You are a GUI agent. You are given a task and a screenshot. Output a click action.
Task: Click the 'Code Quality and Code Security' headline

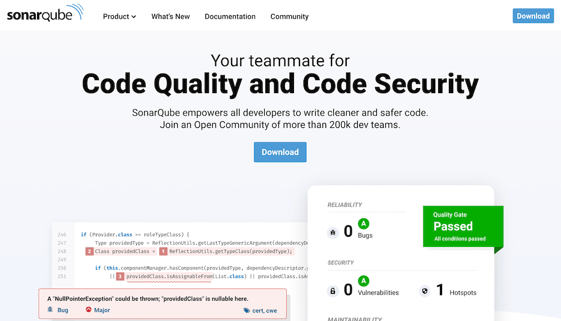click(280, 84)
